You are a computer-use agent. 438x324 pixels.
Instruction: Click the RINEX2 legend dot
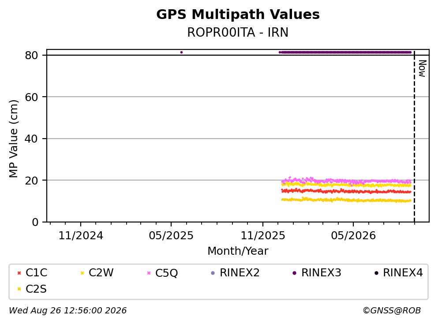213,273
